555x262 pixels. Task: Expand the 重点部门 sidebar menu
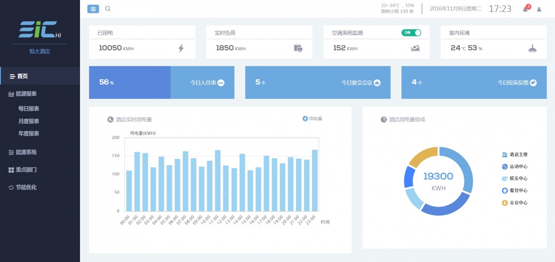(26, 170)
